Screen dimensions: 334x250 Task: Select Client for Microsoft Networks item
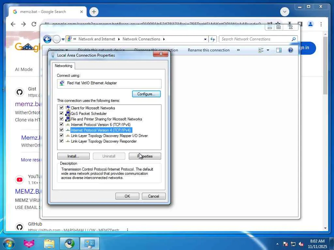click(93, 108)
